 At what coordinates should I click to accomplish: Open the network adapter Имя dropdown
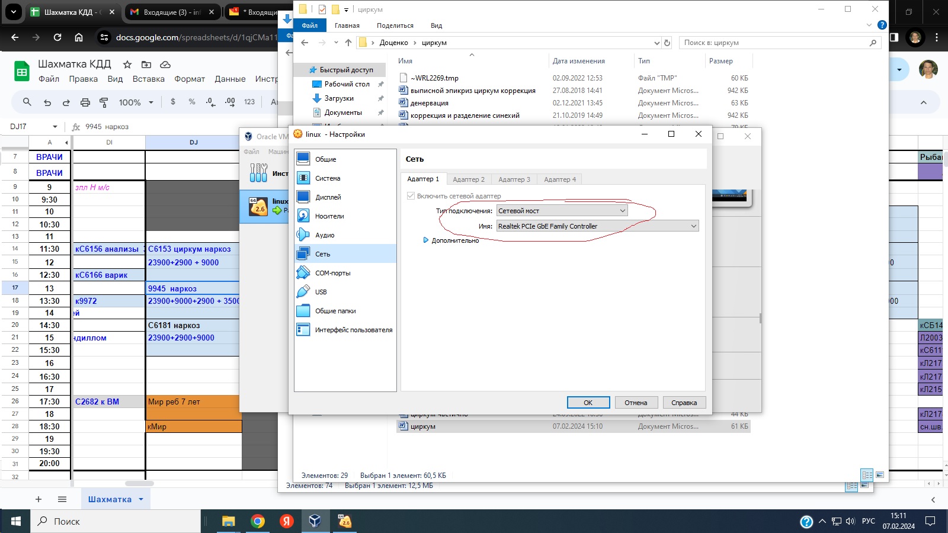(x=597, y=226)
